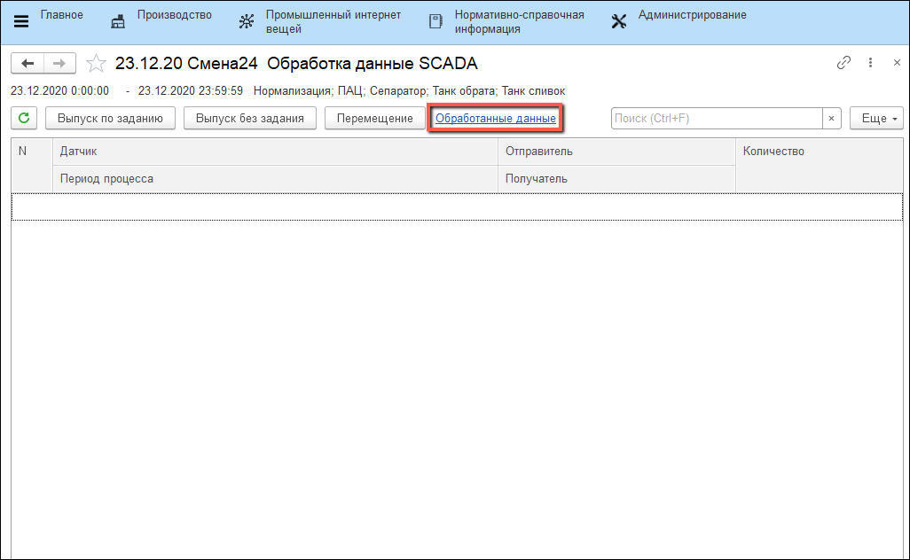
Task: Go forward with the right arrow
Action: pos(59,64)
